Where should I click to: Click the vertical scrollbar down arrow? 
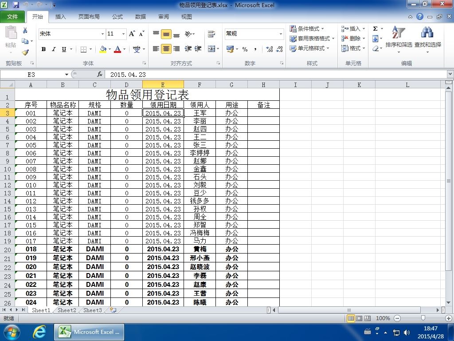pos(449,302)
